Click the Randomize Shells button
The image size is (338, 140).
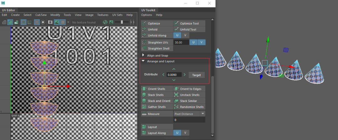click(x=189, y=107)
